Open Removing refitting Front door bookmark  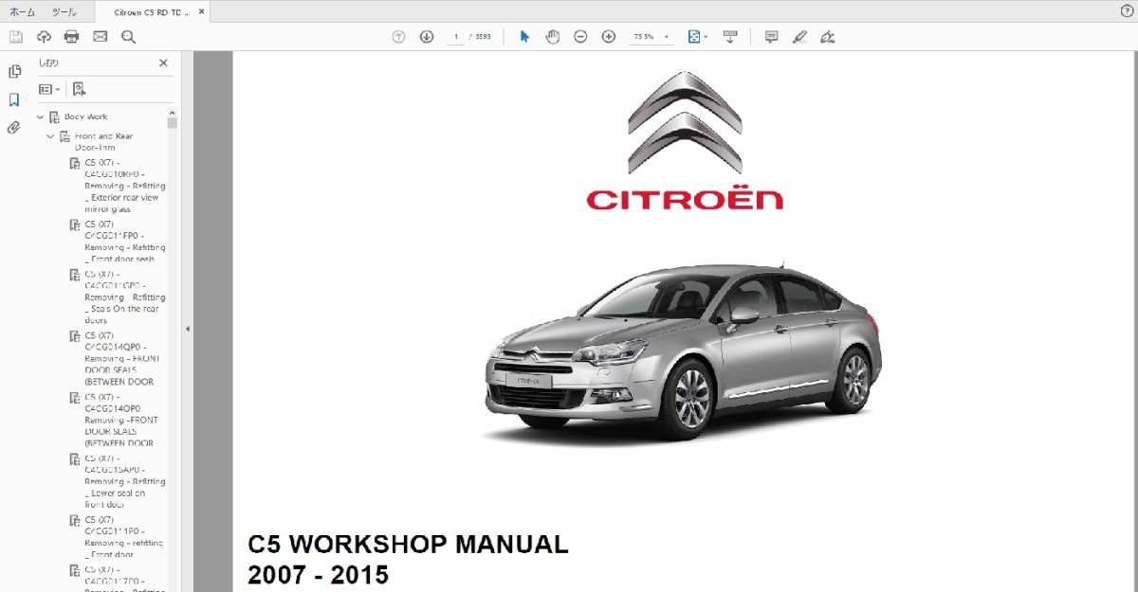pyautogui.click(x=123, y=537)
